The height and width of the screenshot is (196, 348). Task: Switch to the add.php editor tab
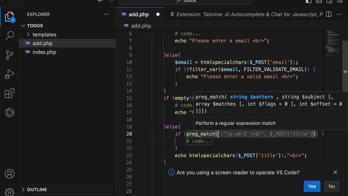coord(140,15)
